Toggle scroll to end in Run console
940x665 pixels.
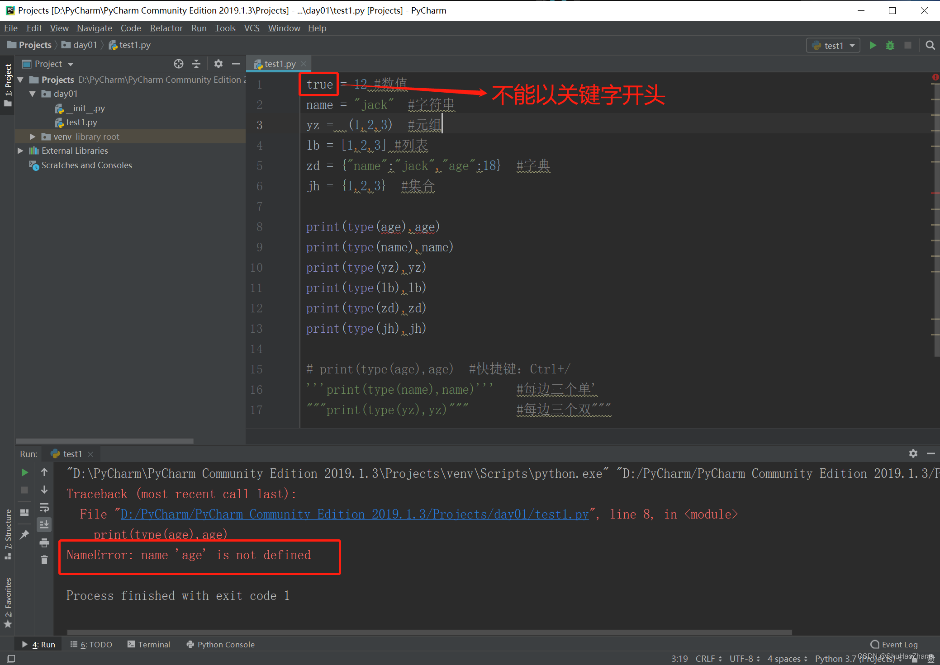[44, 525]
